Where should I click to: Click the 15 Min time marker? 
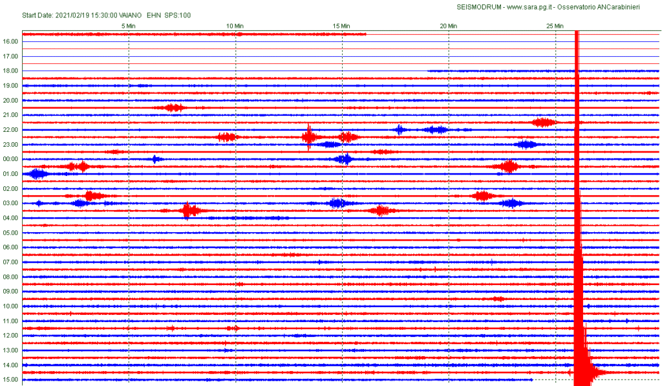[341, 25]
